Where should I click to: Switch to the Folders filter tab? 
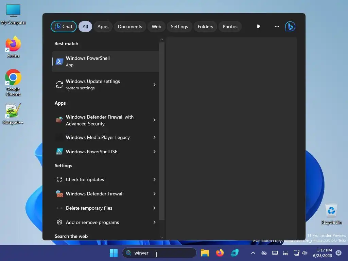tap(205, 27)
